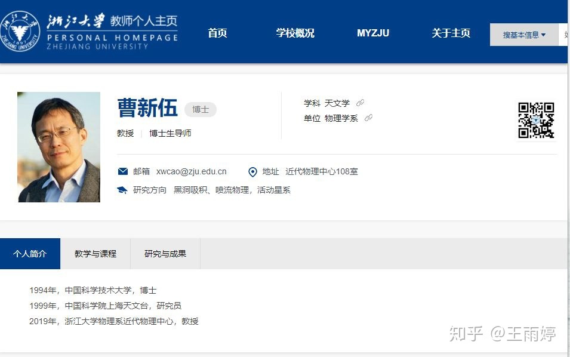Go to 首页 in the top navigation

[217, 33]
